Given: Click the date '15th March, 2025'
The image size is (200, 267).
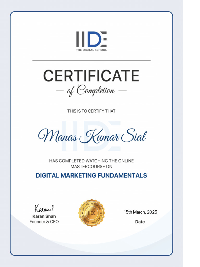Looking at the screenshot, I should [140, 212].
